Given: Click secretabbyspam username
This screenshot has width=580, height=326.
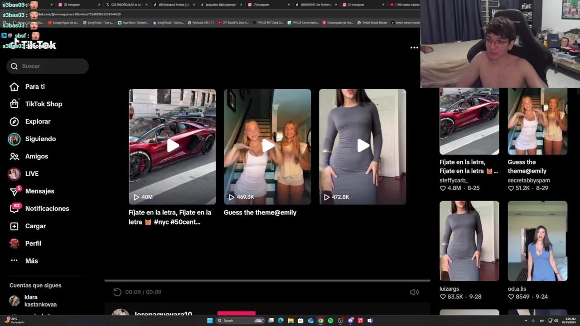Looking at the screenshot, I should click(x=529, y=180).
